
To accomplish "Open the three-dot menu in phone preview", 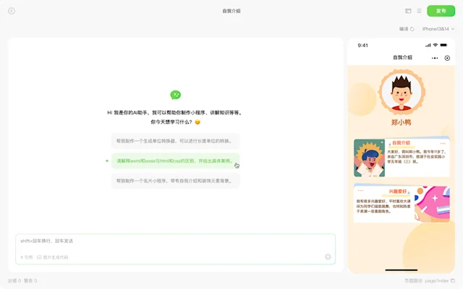I will [x=435, y=58].
